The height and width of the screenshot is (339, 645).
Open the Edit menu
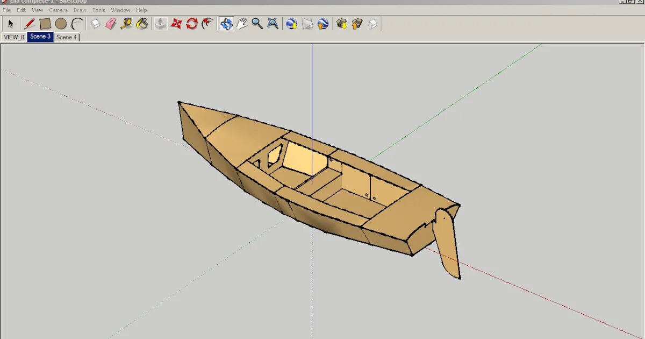21,10
